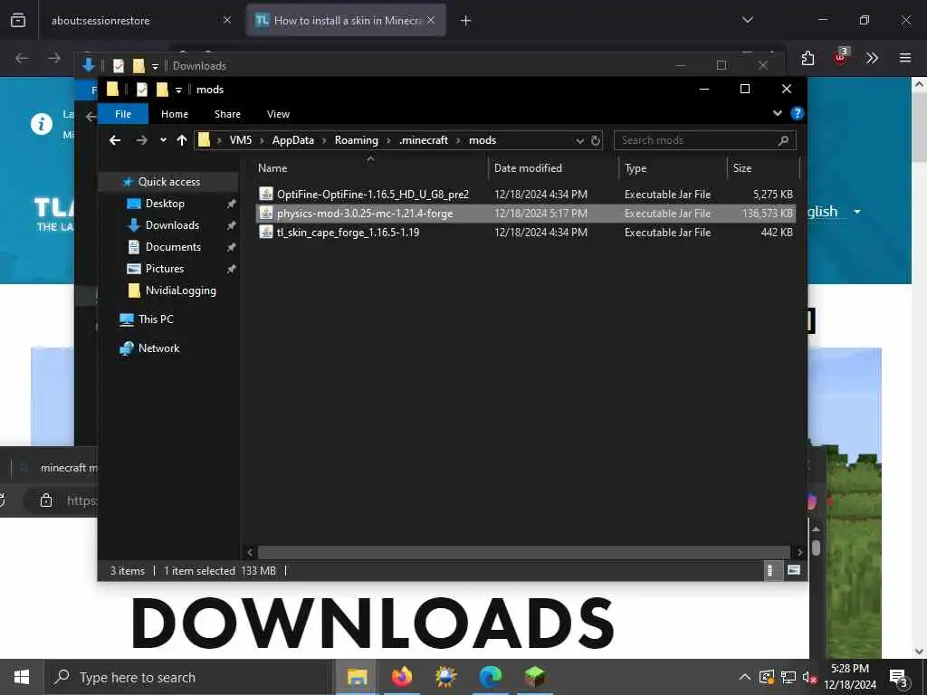Image resolution: width=927 pixels, height=695 pixels.
Task: Open File Explorer from the taskbar
Action: 357,677
